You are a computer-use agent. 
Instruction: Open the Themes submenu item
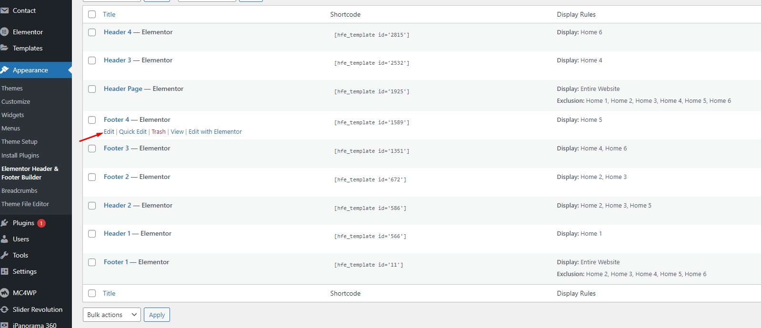12,88
